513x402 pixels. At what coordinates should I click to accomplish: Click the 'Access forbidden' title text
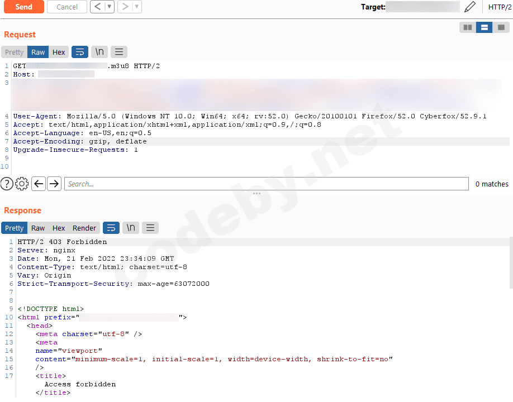click(80, 384)
